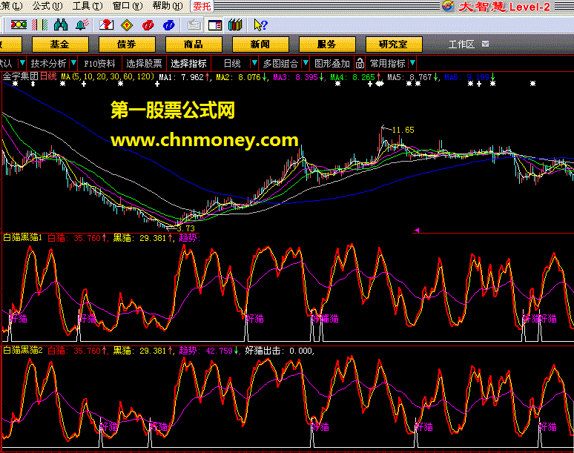Expand the 技术分析 dropdown arrow
Screen dimensions: 574x453
click(73, 63)
